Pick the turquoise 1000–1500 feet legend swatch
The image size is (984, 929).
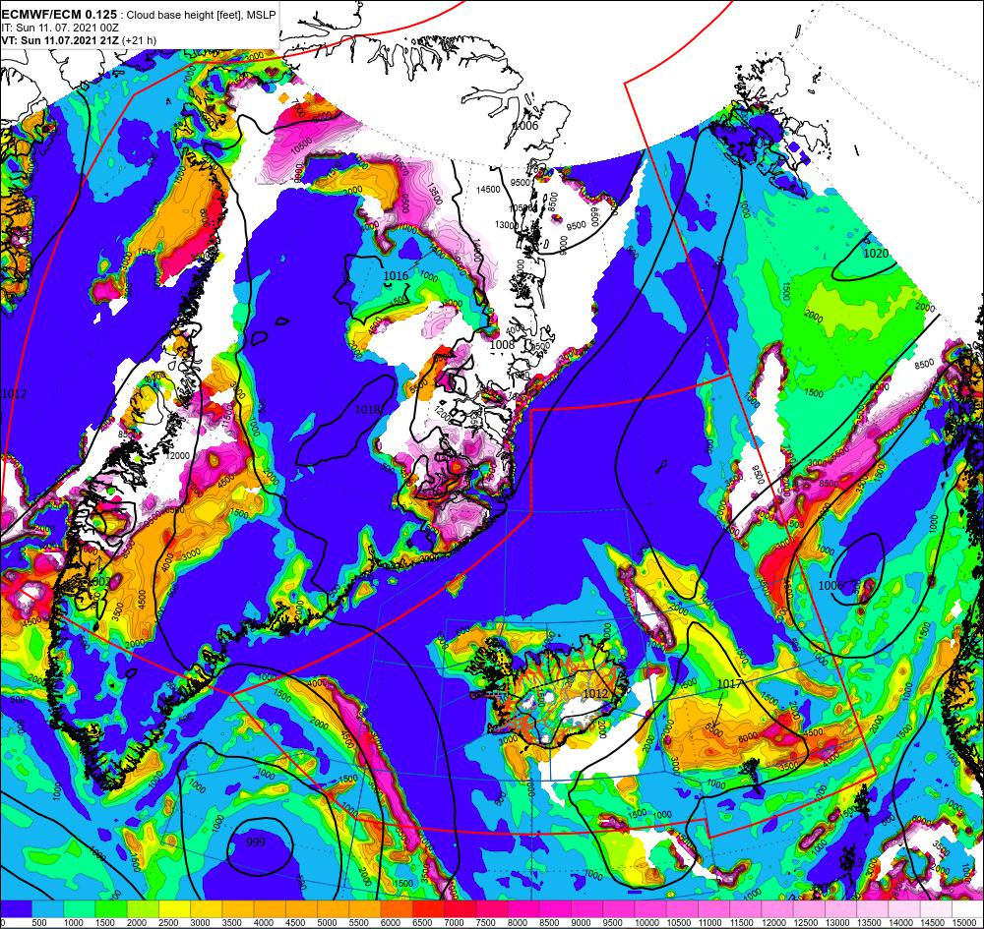click(x=80, y=908)
